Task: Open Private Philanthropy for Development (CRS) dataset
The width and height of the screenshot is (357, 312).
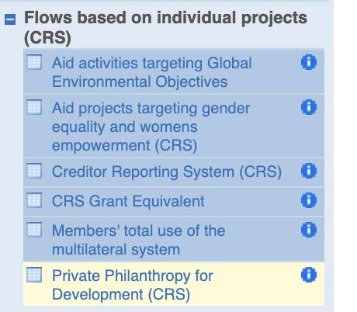Action: 133,285
